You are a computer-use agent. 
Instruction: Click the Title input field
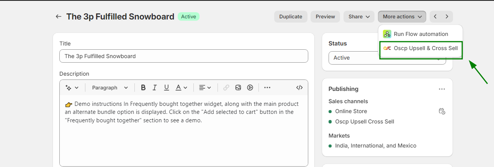184,56
